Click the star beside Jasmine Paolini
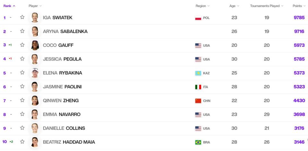Viewport: 308px width, 151px height. click(x=22, y=86)
